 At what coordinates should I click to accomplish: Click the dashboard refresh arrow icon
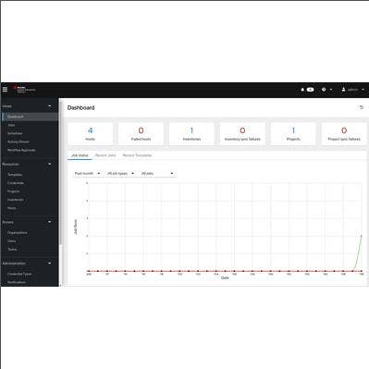click(362, 107)
